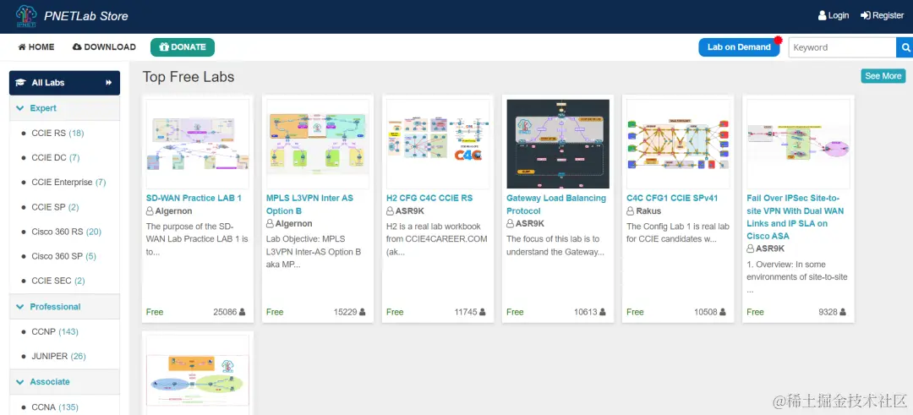Click the users icon next to 10508
Image resolution: width=913 pixels, height=415 pixels.
[723, 312]
